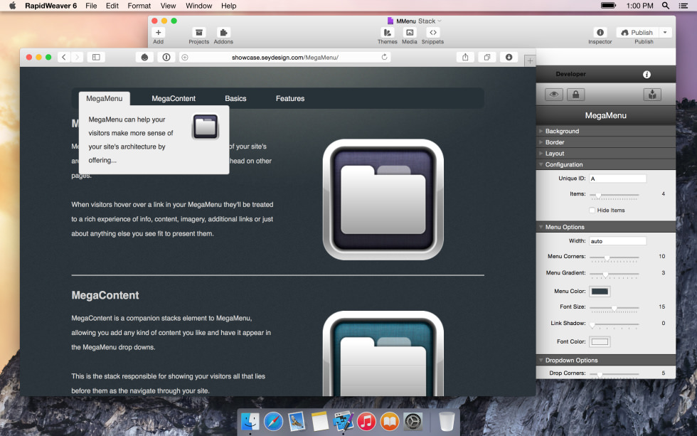Click the Publish button
Viewport: 697px width, 436px height.
coord(637,33)
